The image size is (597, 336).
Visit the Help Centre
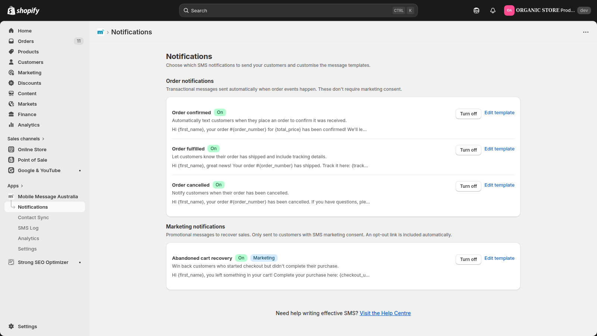tap(385, 313)
